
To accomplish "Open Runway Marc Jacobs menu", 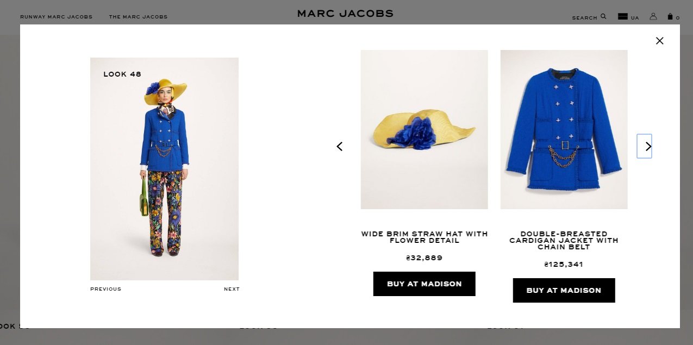I will tap(57, 17).
